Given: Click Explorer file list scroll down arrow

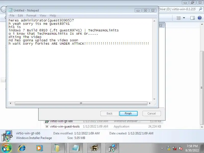Looking at the screenshot, I should 202,127.
